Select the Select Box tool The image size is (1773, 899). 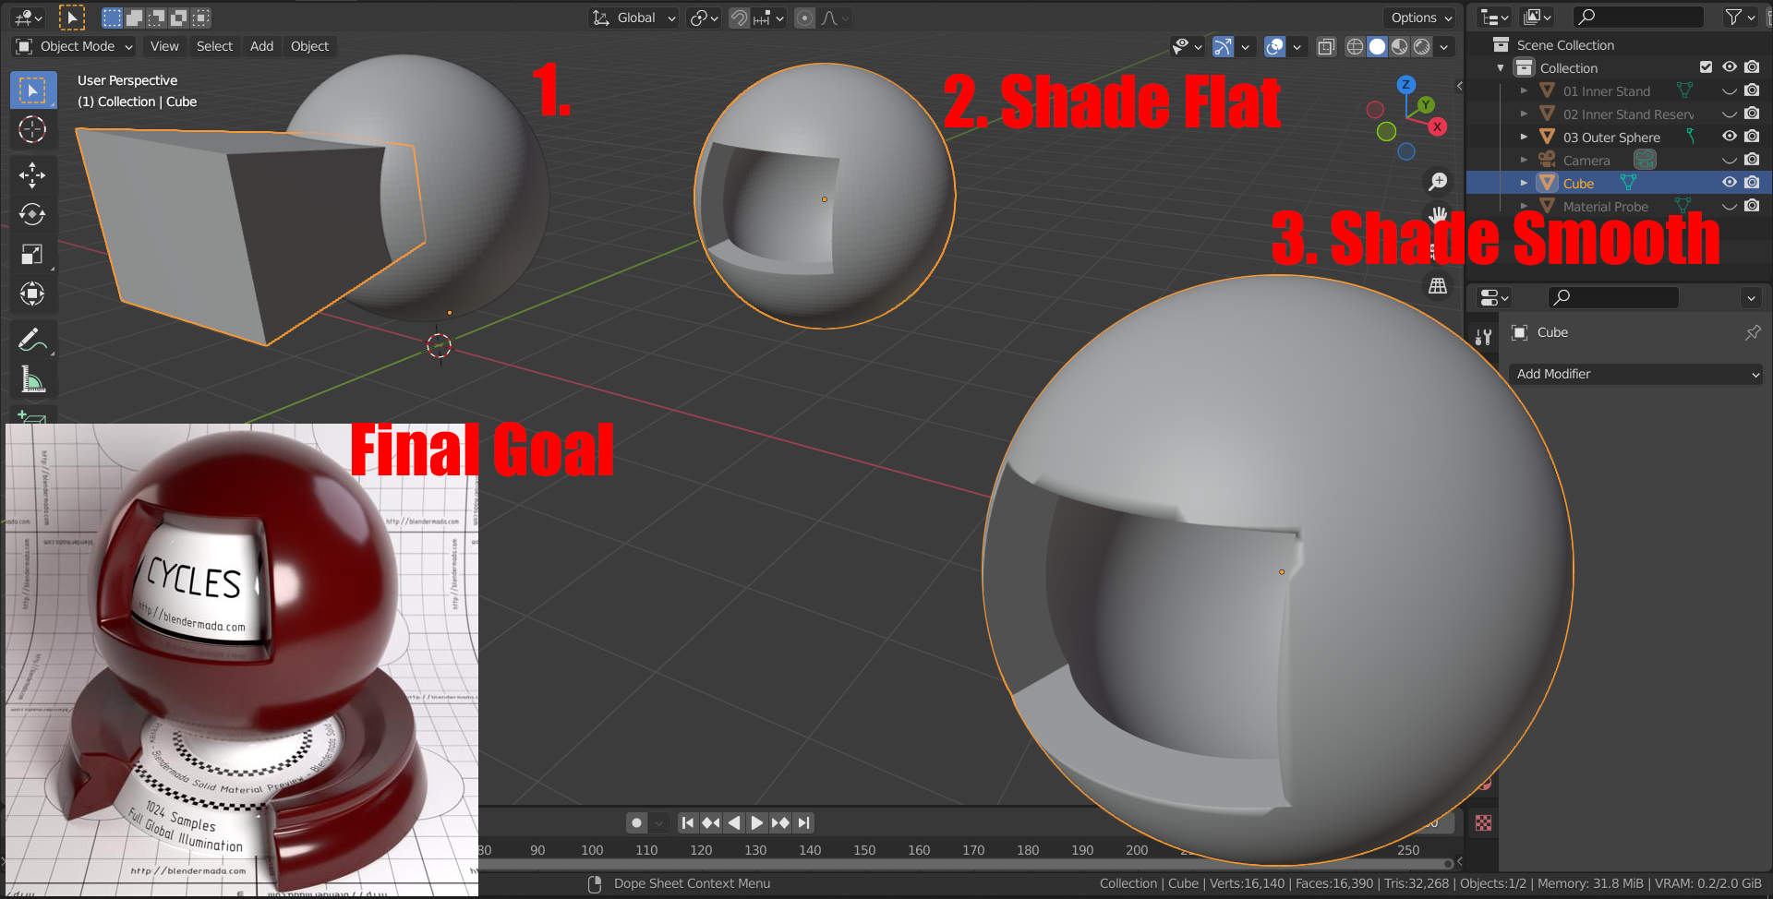coord(32,90)
